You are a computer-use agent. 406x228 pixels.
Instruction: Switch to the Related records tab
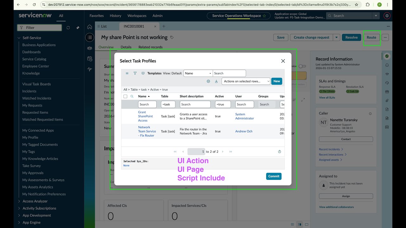[x=150, y=47]
